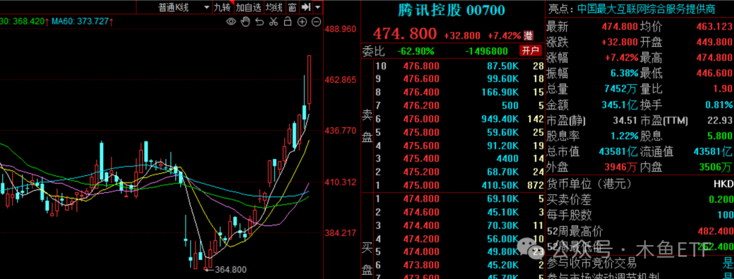Click the 市盈(TTM) value 22.93
Screen dimensions: 734x279
point(720,121)
